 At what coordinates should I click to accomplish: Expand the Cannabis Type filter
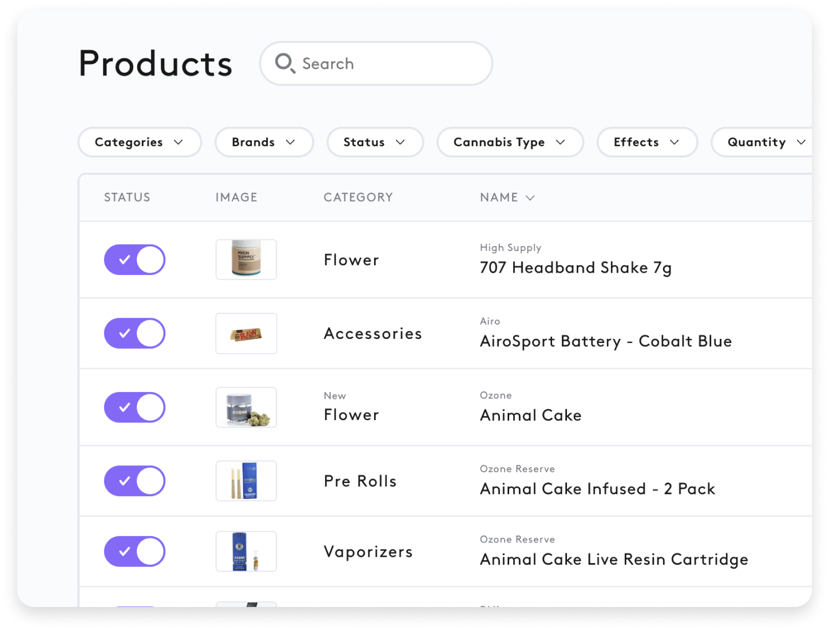[510, 142]
